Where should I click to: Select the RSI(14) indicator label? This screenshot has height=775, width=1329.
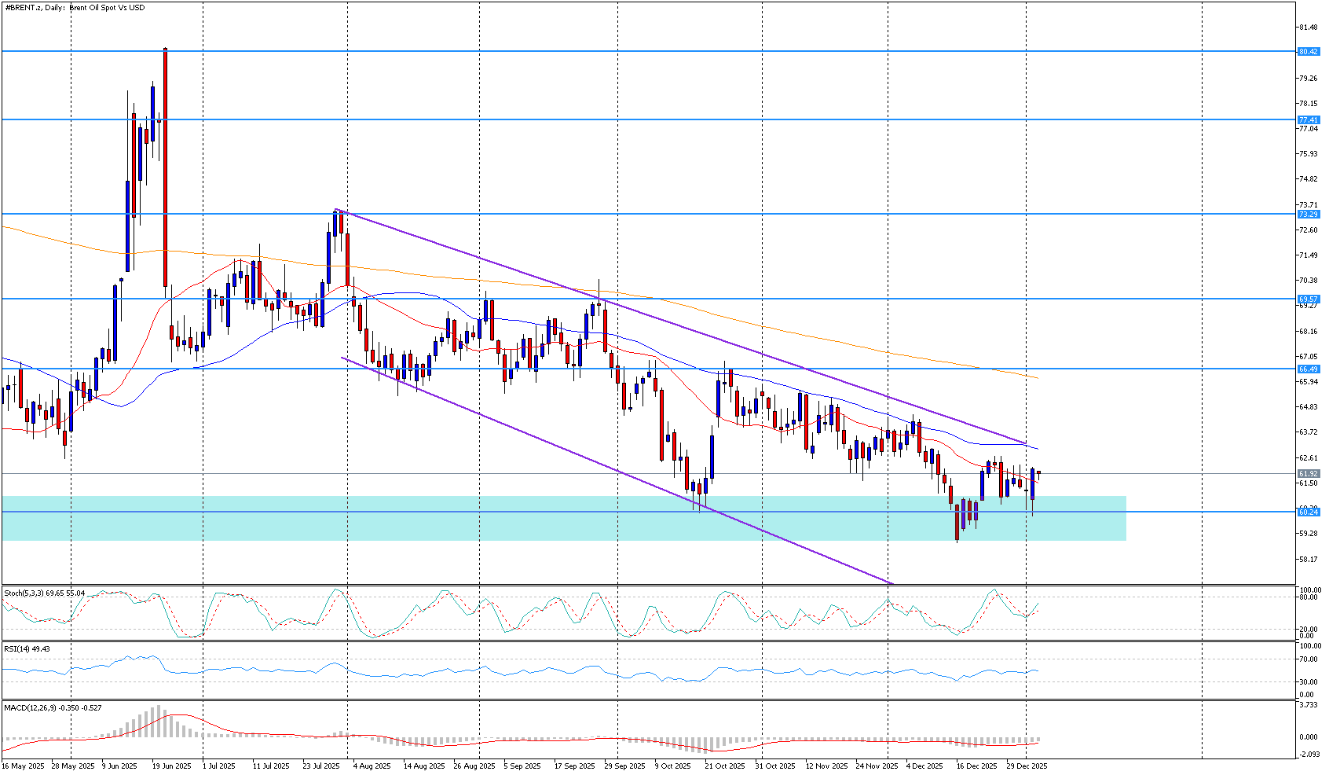(27, 648)
